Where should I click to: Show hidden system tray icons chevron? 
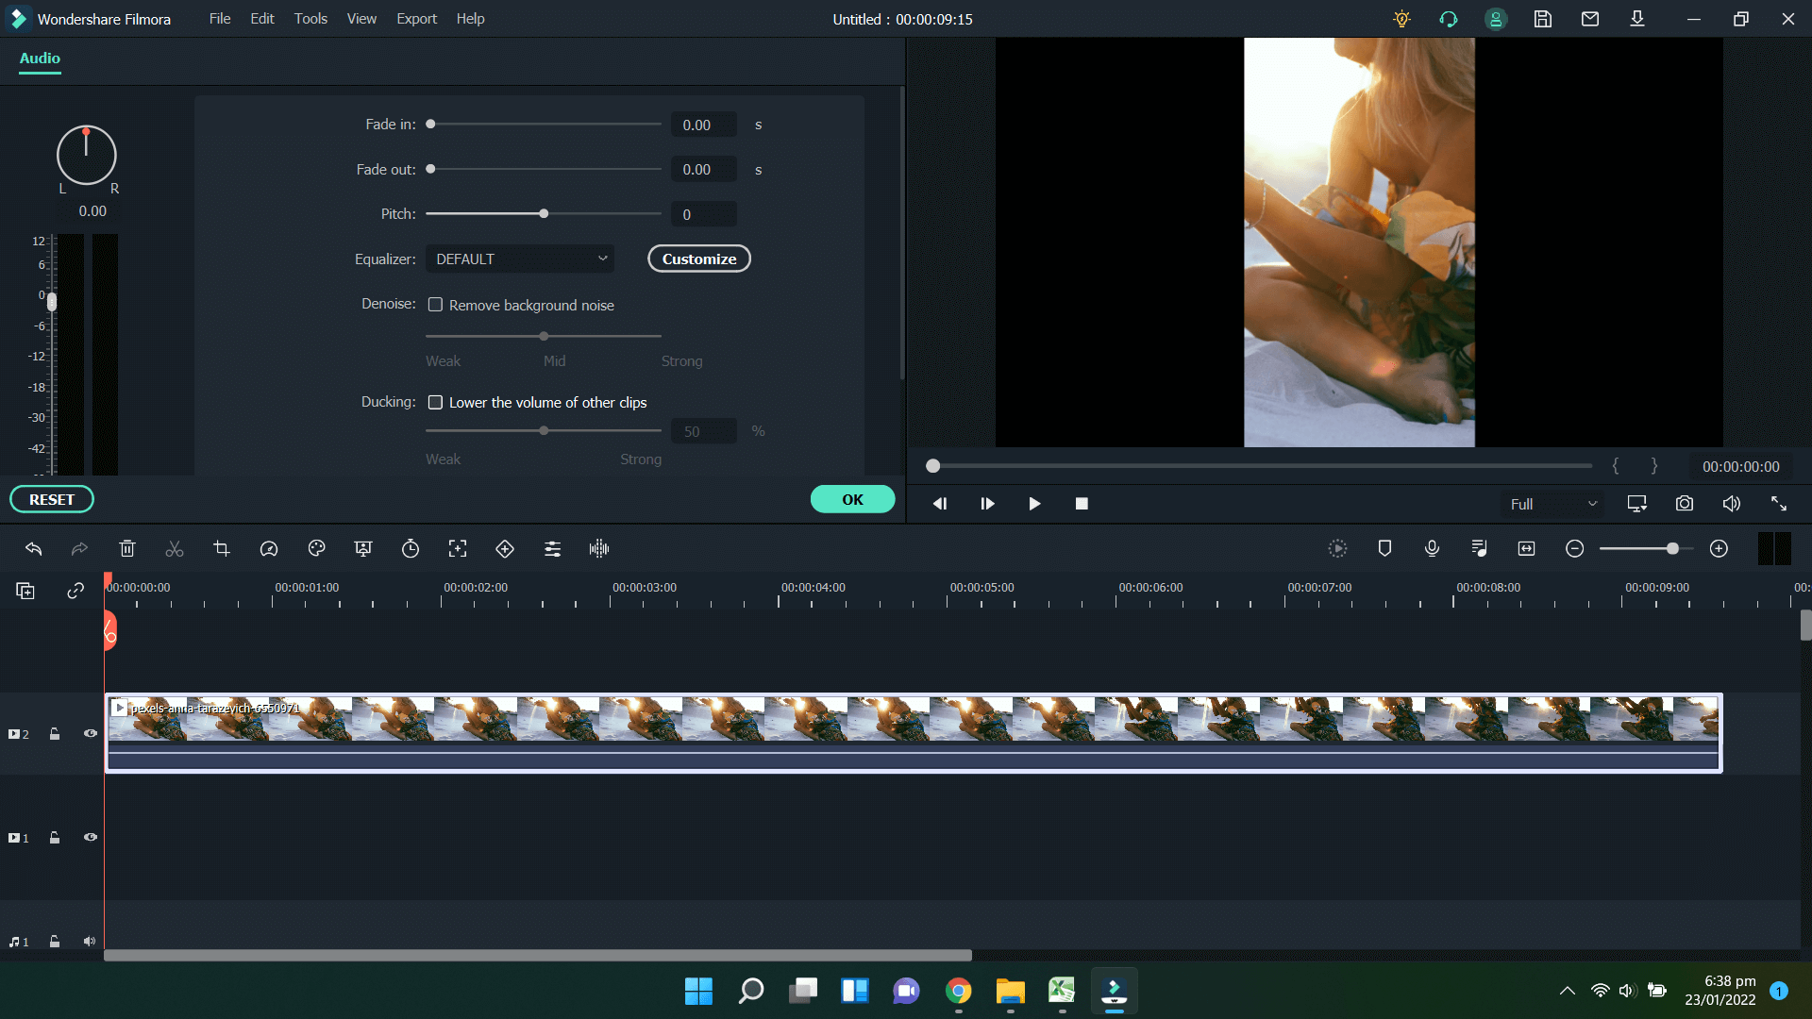point(1567,991)
